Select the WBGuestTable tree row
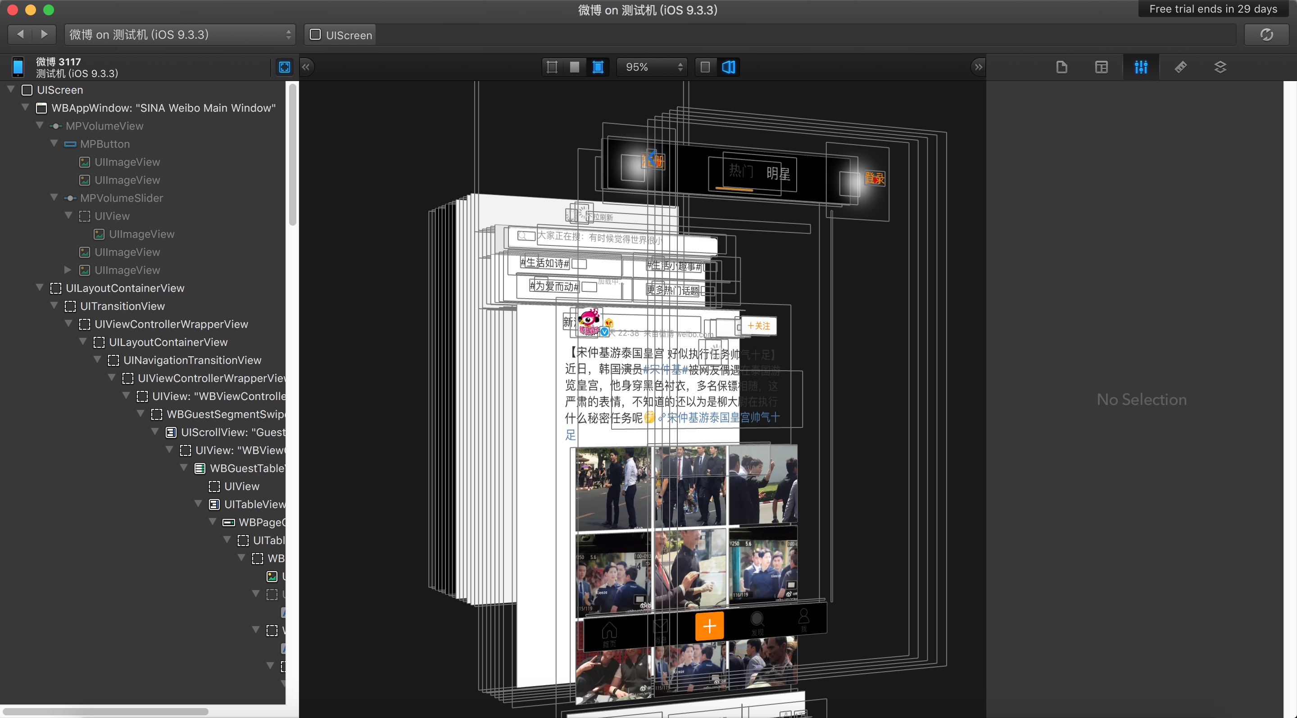The width and height of the screenshot is (1297, 718). click(143, 468)
